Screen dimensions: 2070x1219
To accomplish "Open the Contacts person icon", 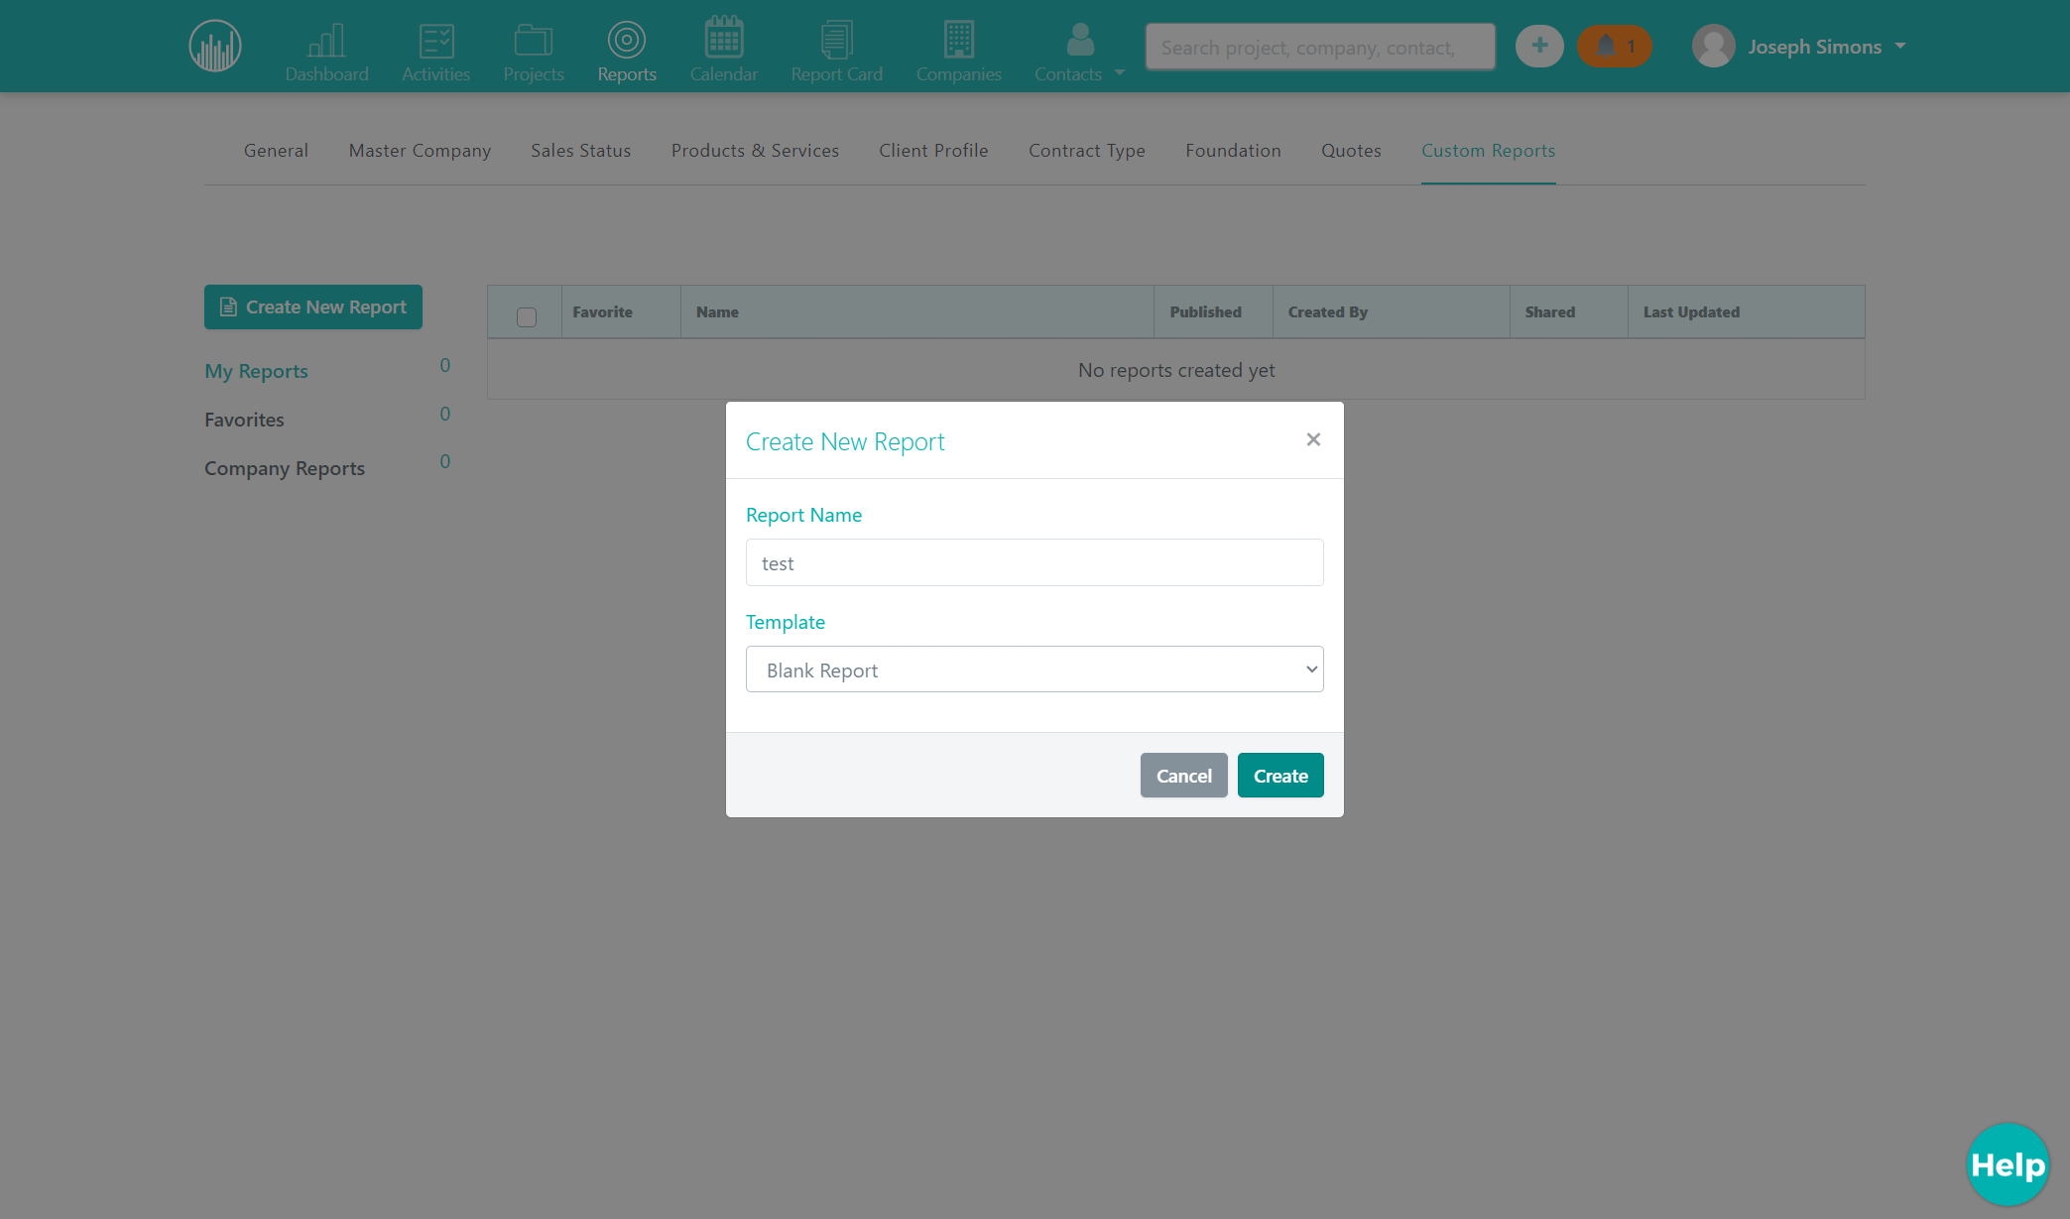I will pyautogui.click(x=1080, y=40).
